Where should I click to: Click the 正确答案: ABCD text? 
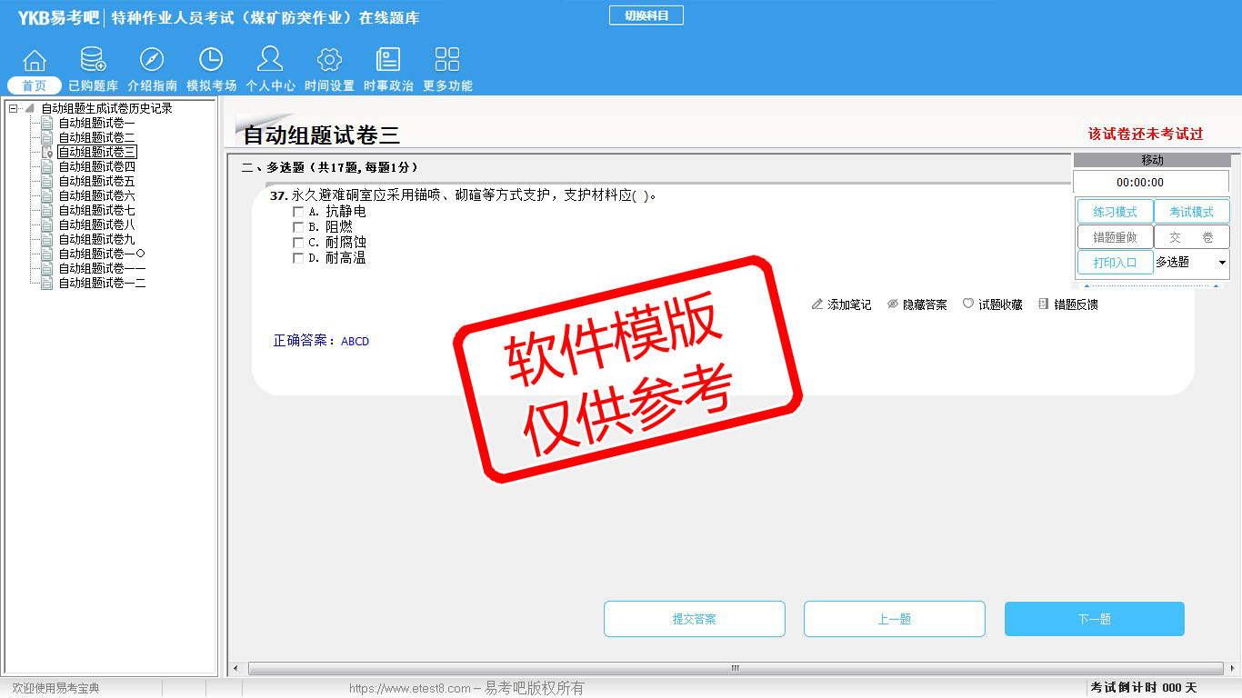tap(321, 341)
